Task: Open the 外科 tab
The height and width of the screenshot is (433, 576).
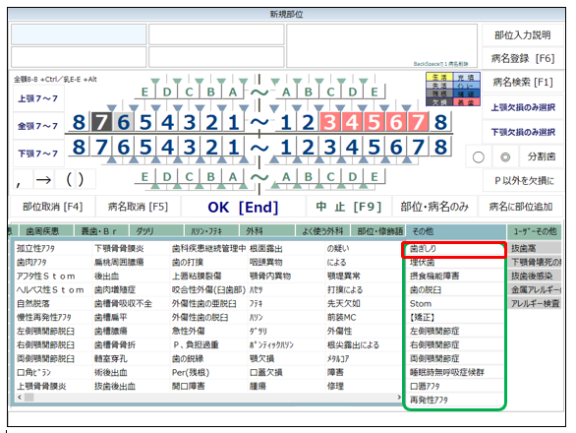Action: 255,231
